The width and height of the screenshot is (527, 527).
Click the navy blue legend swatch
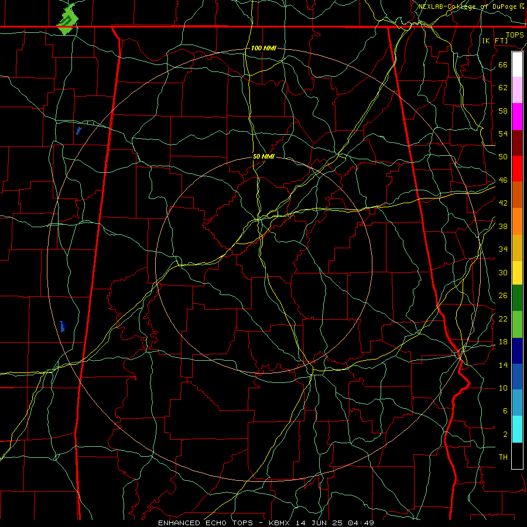pyautogui.click(x=517, y=351)
